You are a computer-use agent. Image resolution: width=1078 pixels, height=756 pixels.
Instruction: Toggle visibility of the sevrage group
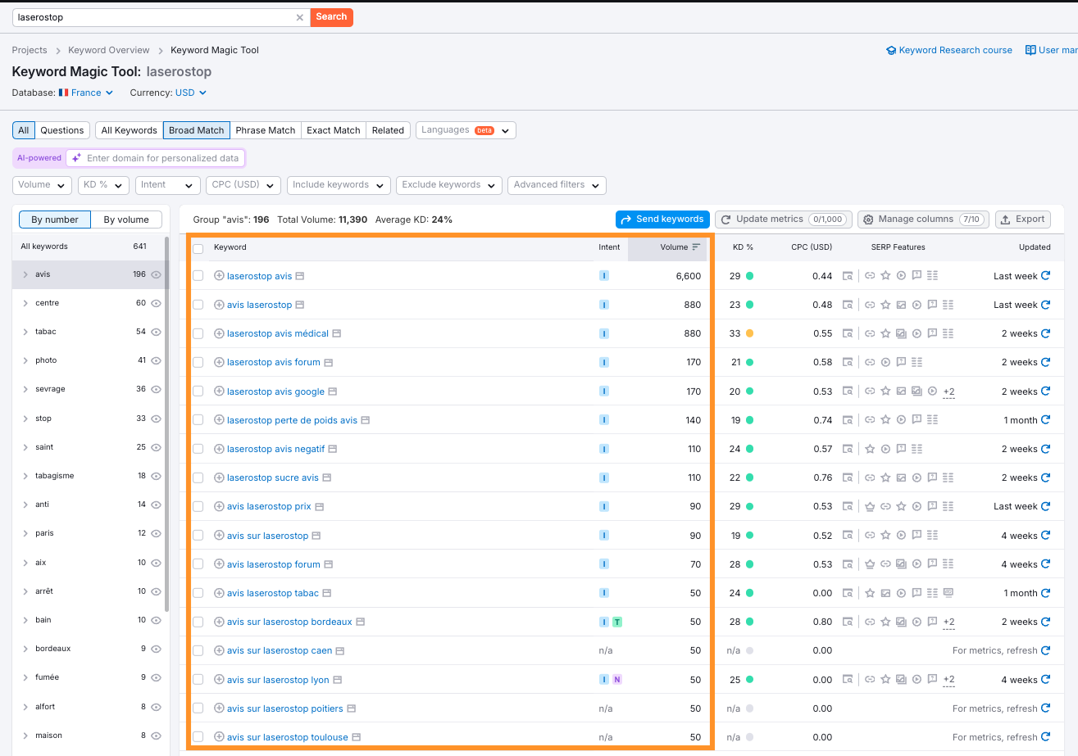click(156, 389)
